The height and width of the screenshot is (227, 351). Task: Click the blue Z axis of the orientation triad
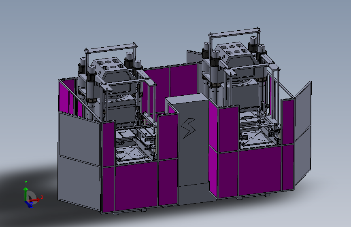[29, 204]
